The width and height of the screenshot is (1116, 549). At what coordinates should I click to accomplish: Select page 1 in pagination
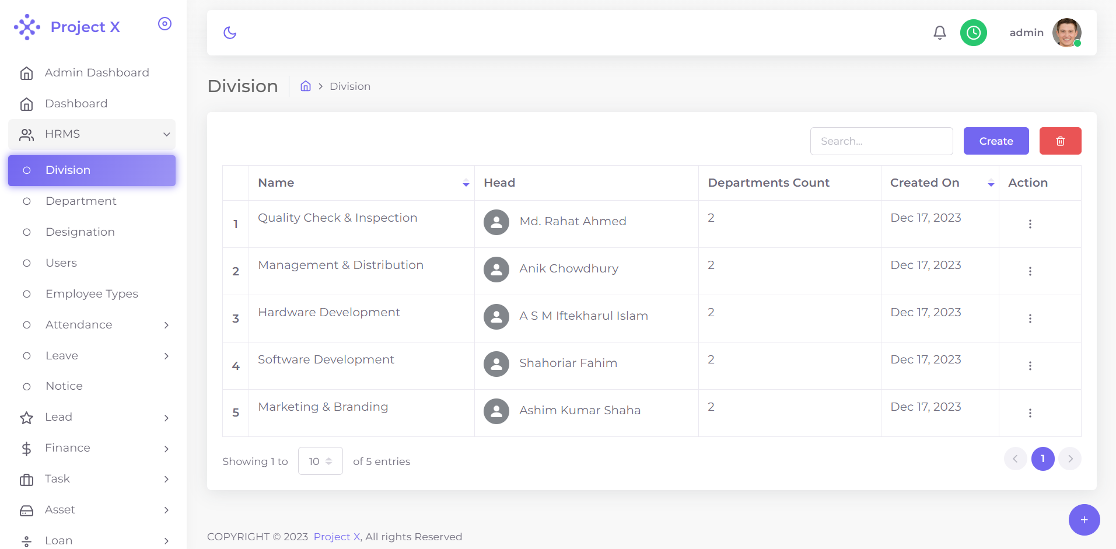(1042, 459)
